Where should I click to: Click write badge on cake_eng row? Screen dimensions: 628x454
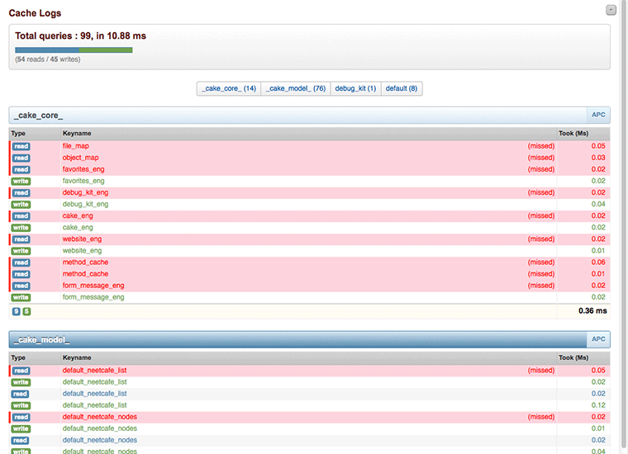point(21,228)
